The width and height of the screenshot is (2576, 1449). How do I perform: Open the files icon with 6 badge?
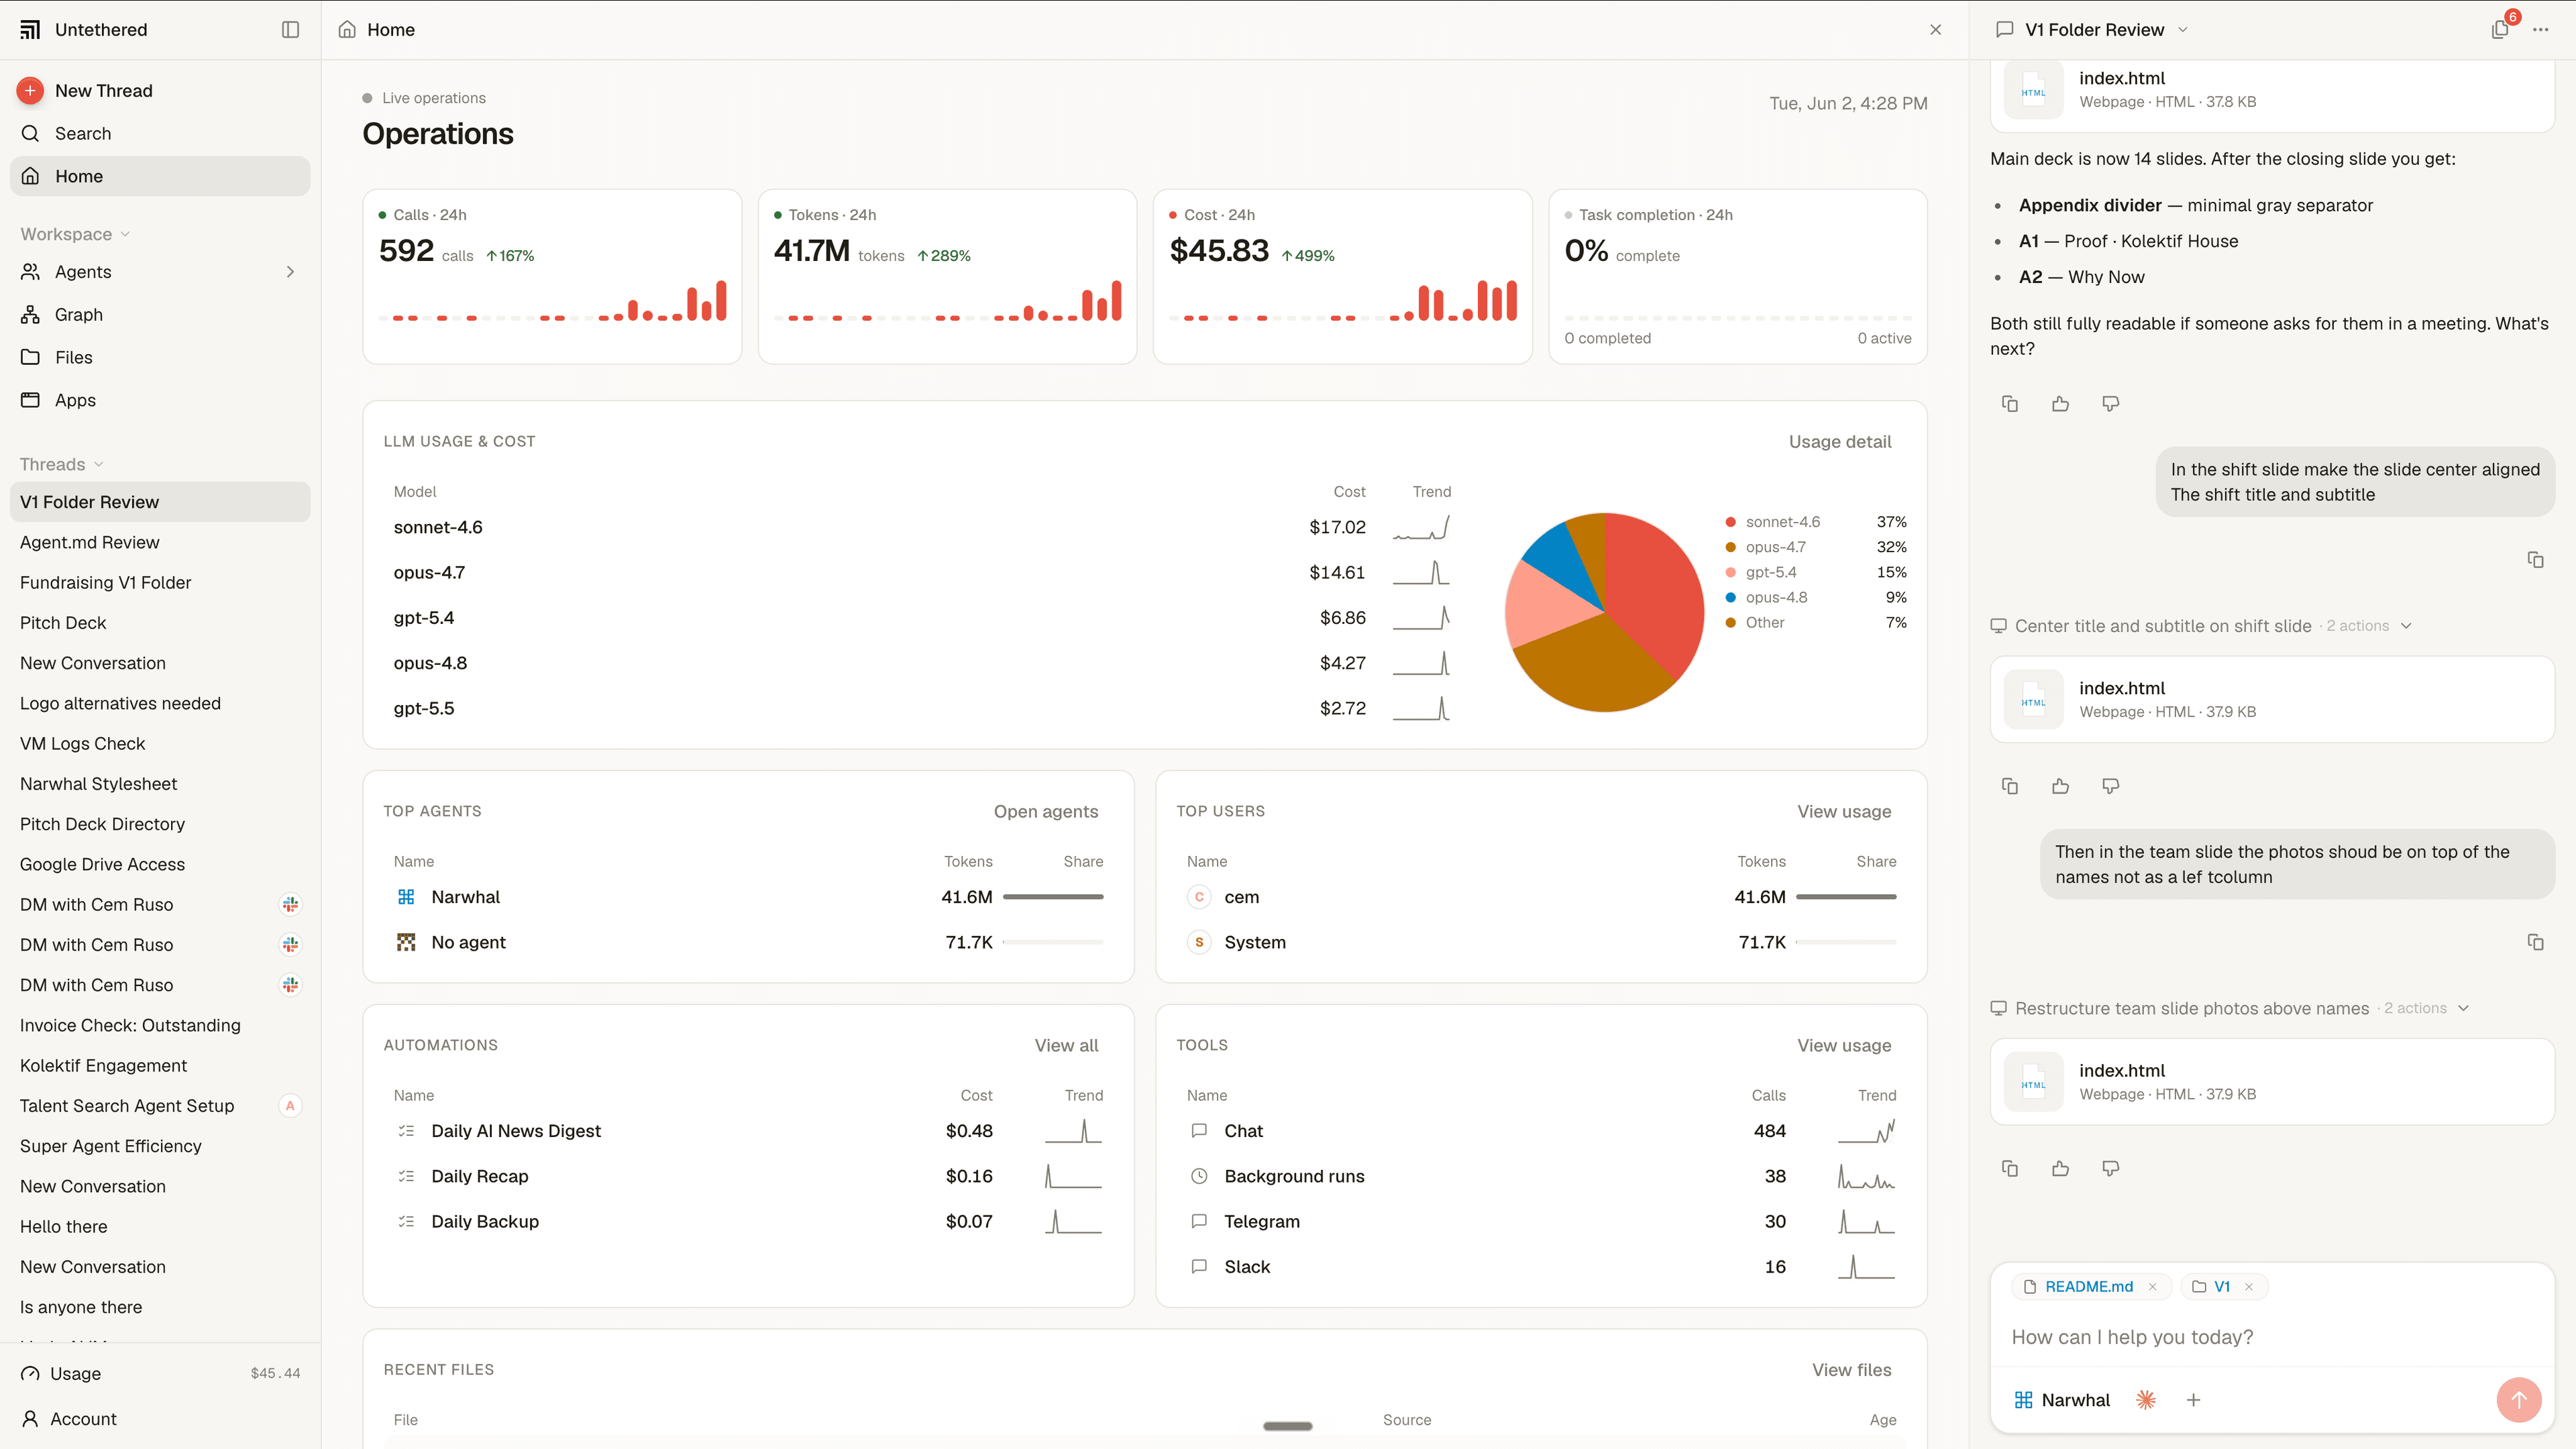pyautogui.click(x=2499, y=30)
